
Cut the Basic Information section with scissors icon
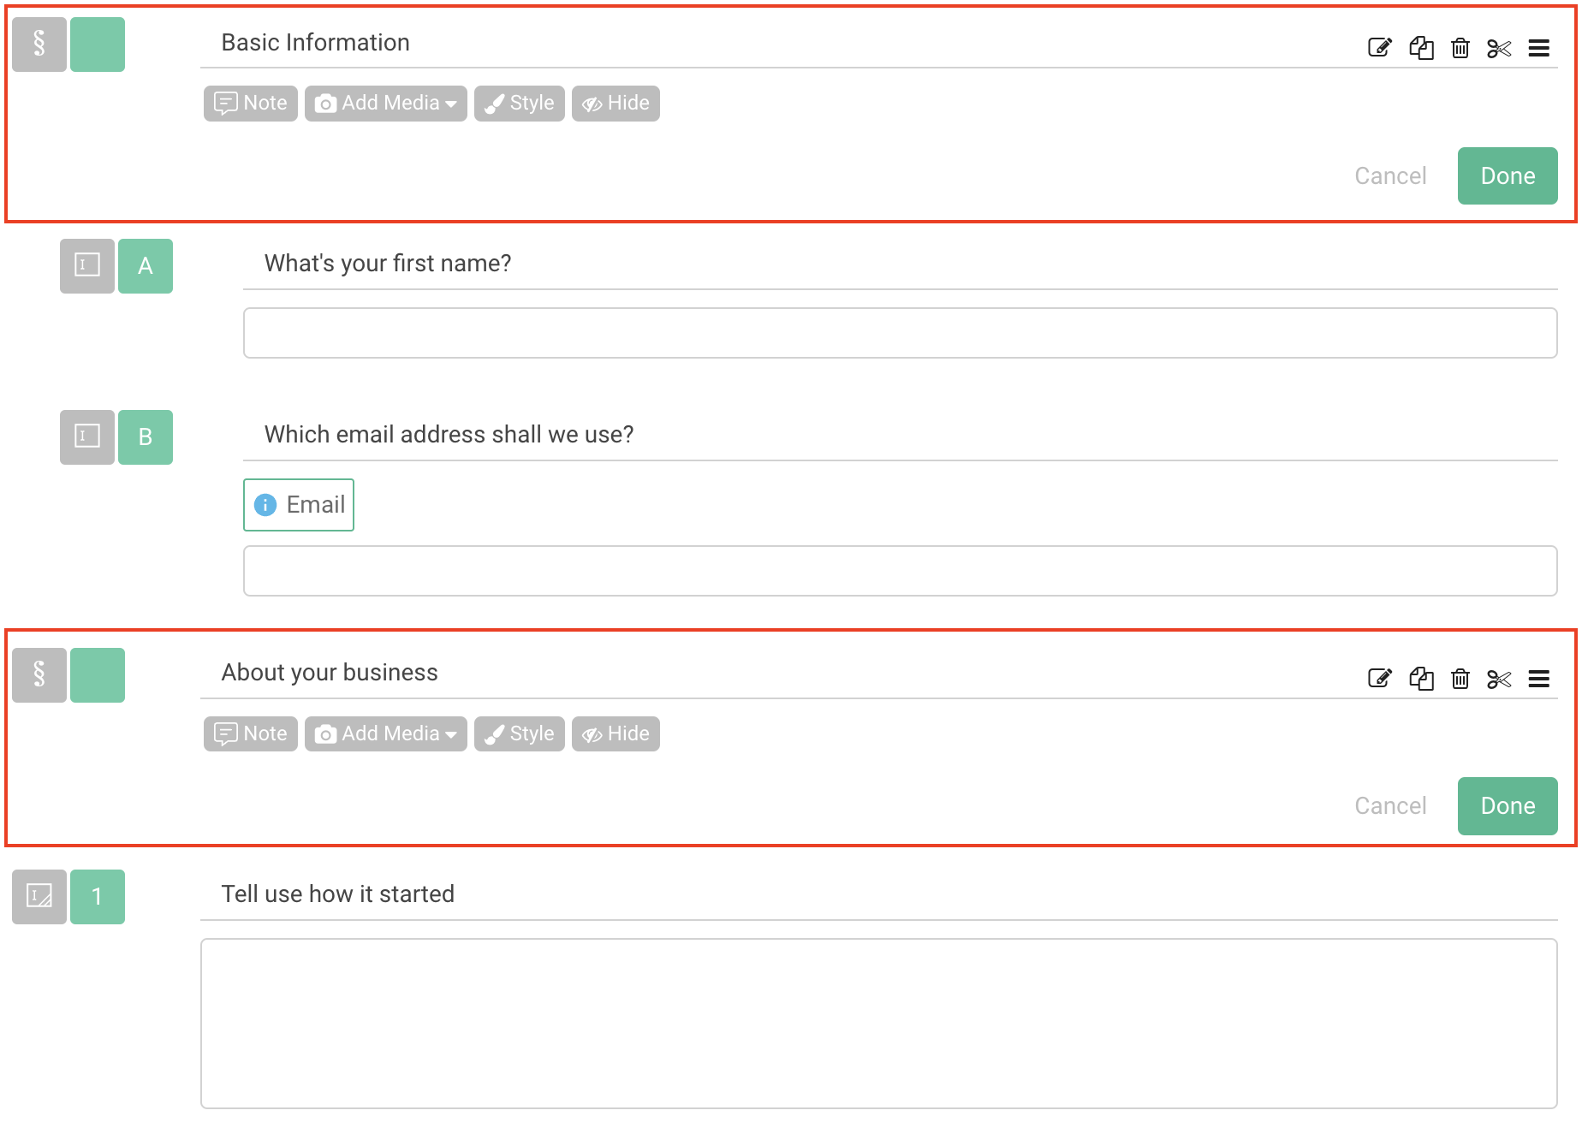click(1499, 49)
